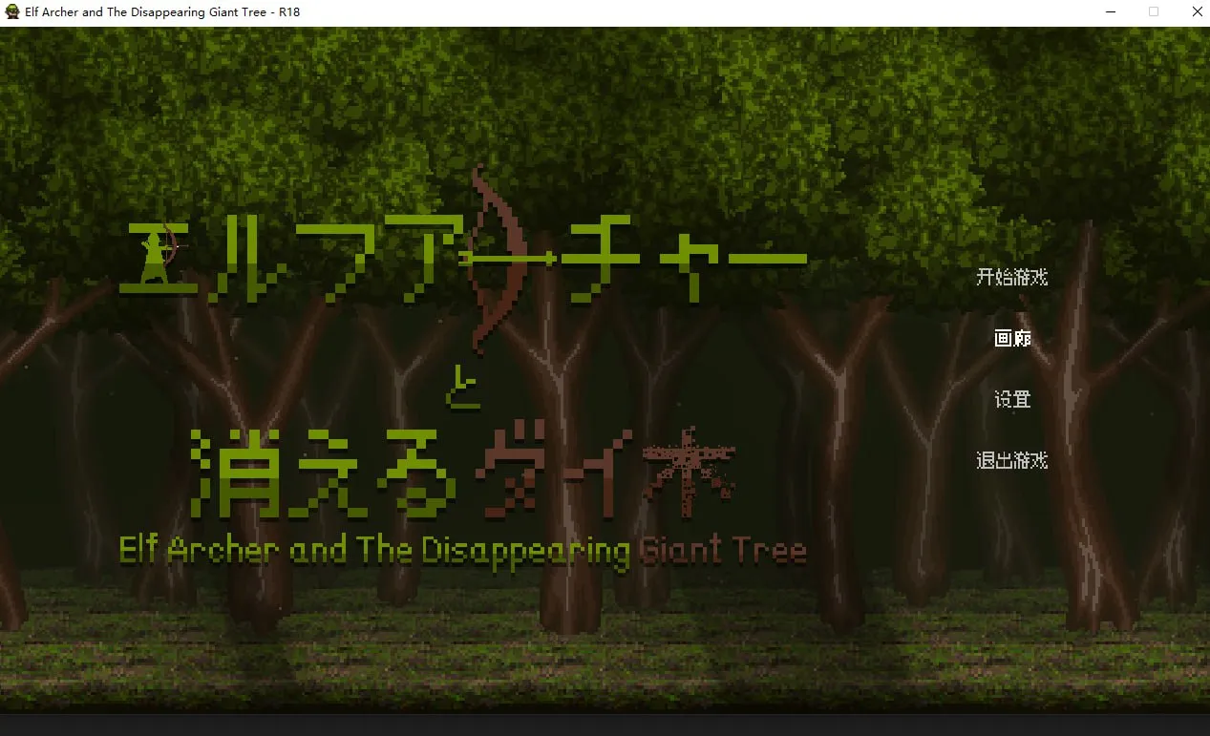Open the 画廊 gallery menu entry
This screenshot has height=736, width=1210.
(x=1012, y=338)
